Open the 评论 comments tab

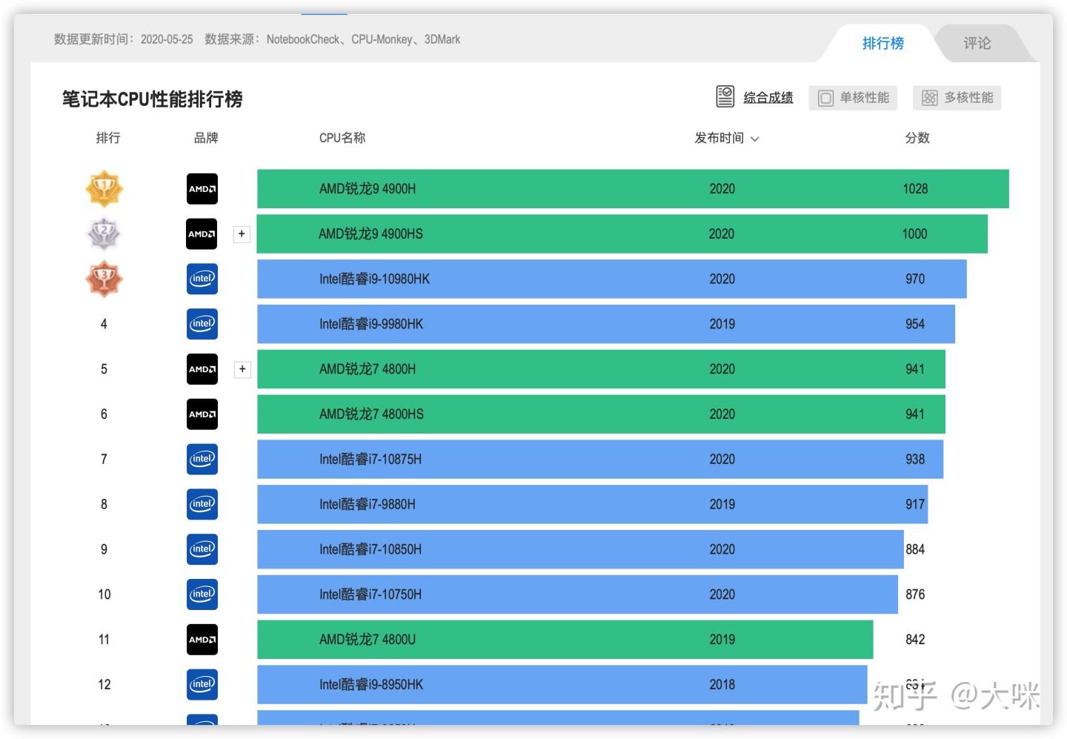(977, 44)
